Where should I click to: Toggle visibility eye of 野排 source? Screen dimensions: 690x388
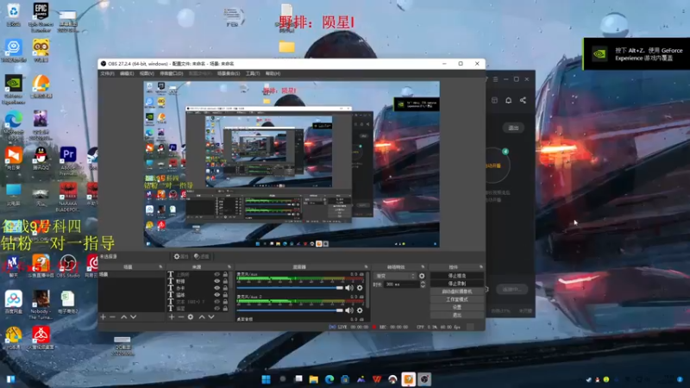[216, 281]
